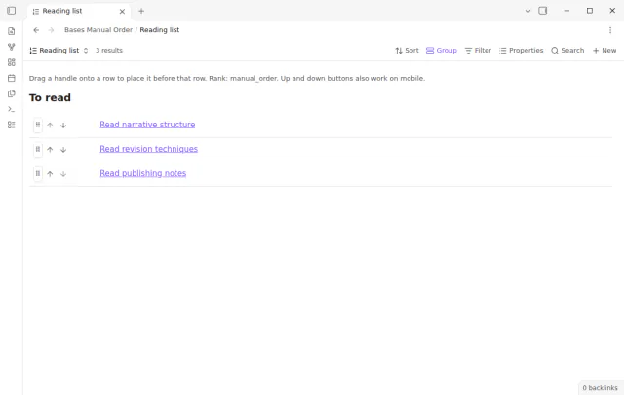This screenshot has height=395, width=624.
Task: Open graph view from the ribbon
Action: (x=11, y=47)
